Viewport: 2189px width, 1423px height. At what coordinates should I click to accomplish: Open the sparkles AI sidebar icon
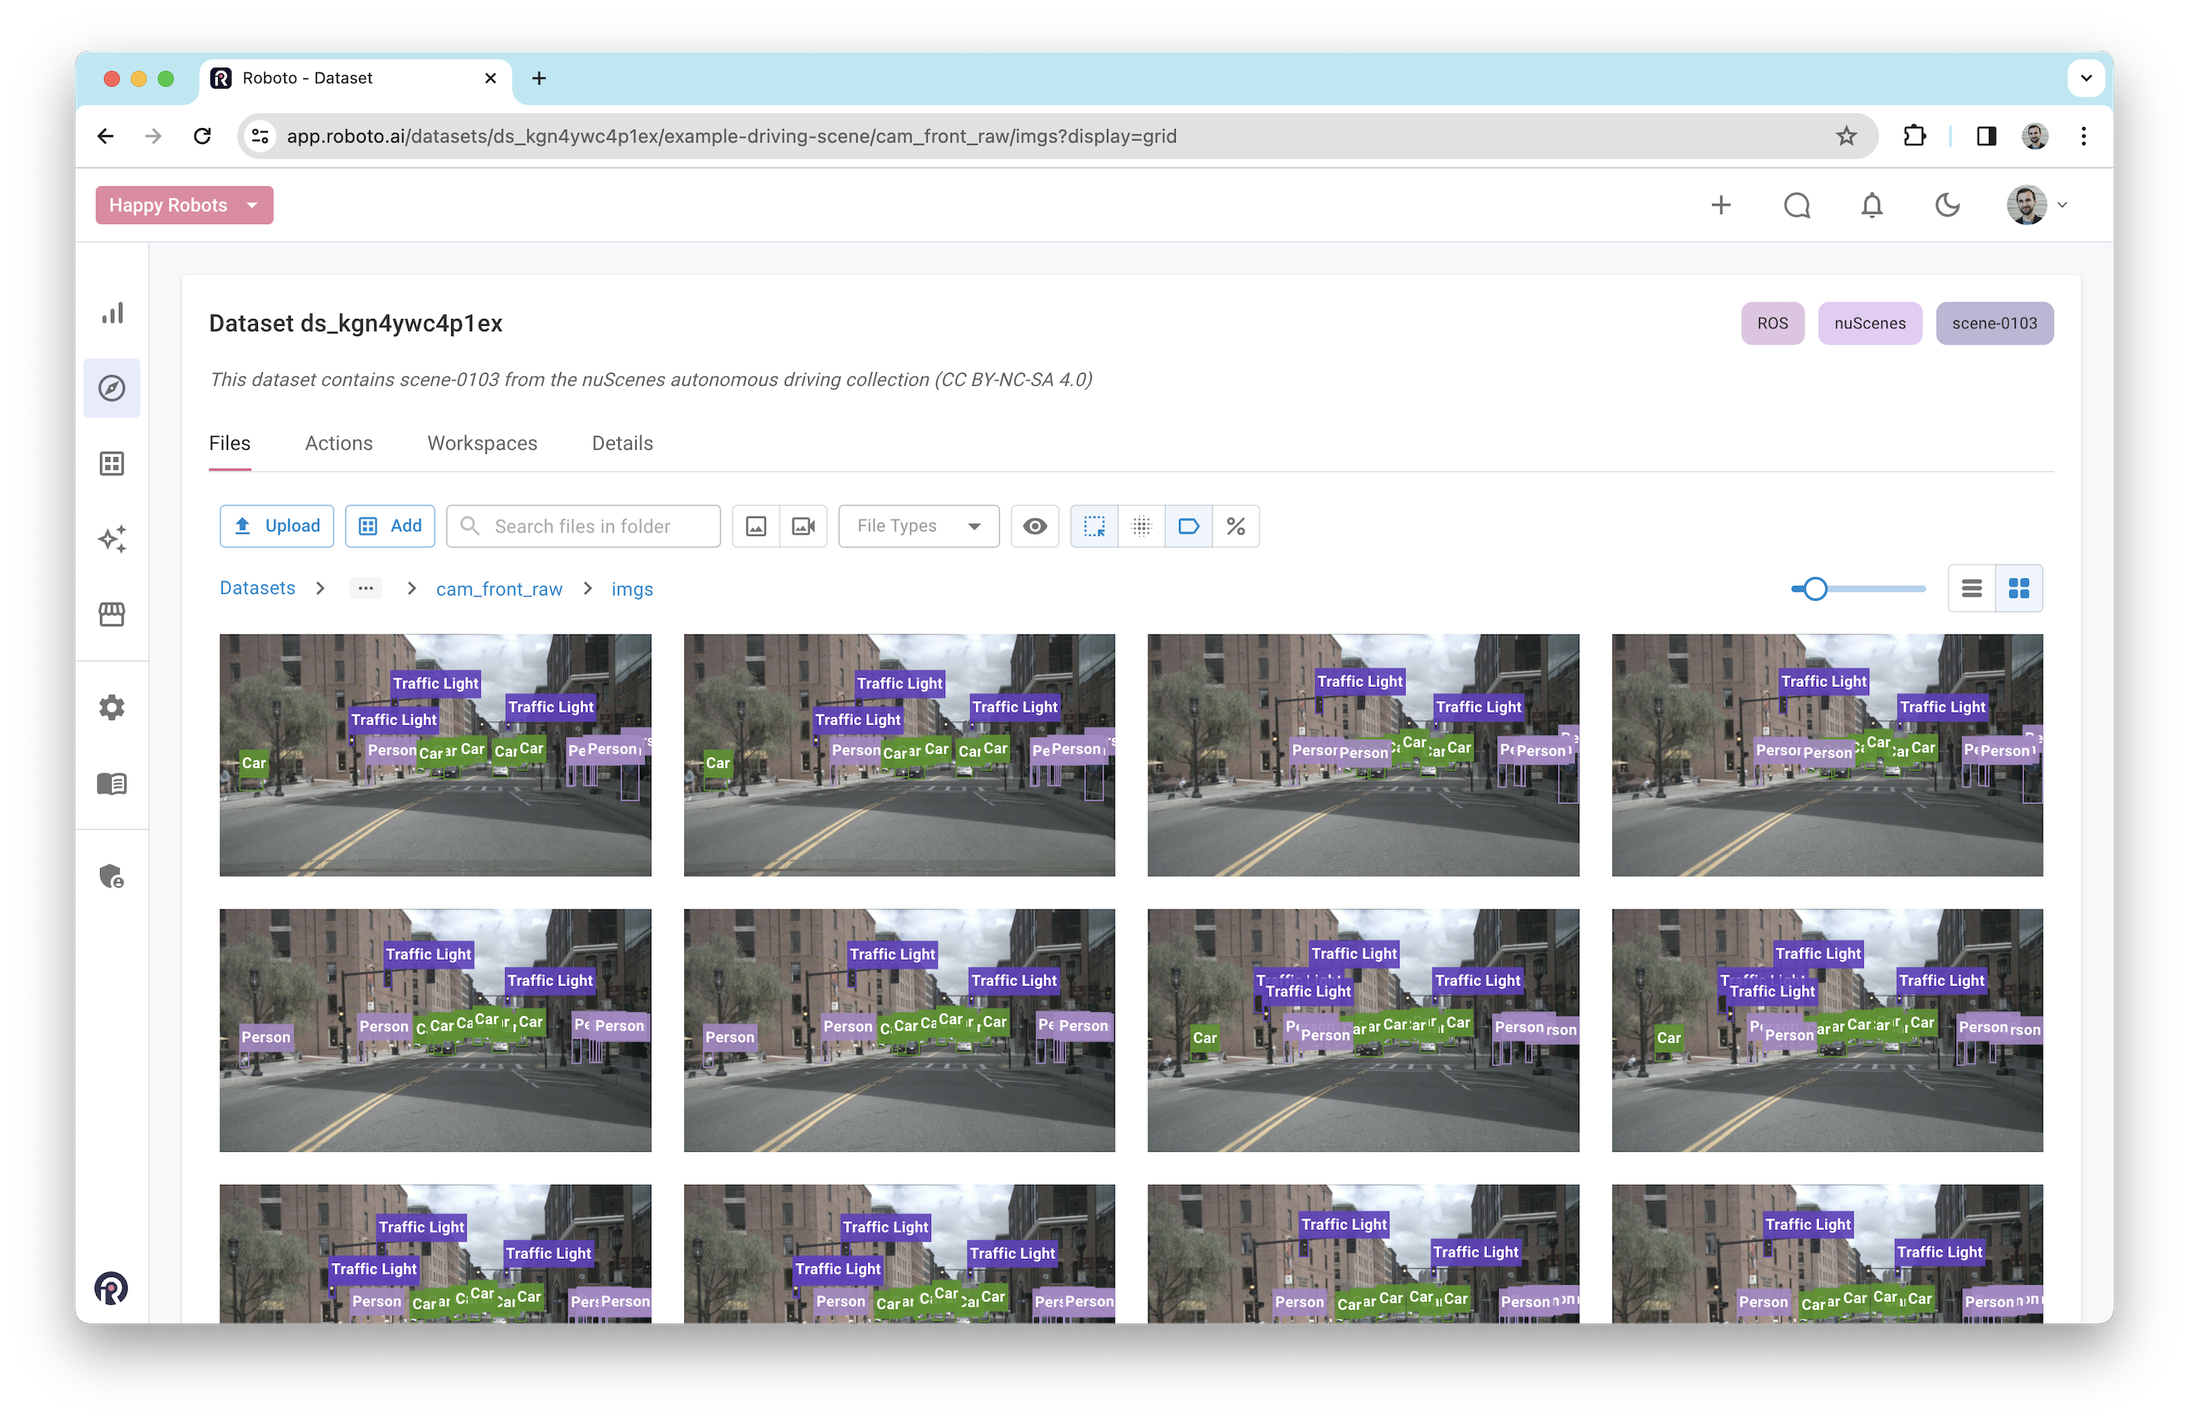point(113,538)
